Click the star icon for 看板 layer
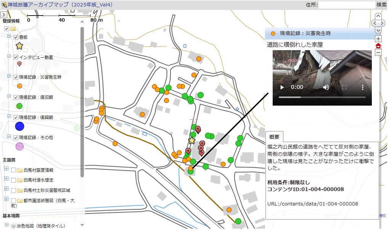 pyautogui.click(x=19, y=46)
